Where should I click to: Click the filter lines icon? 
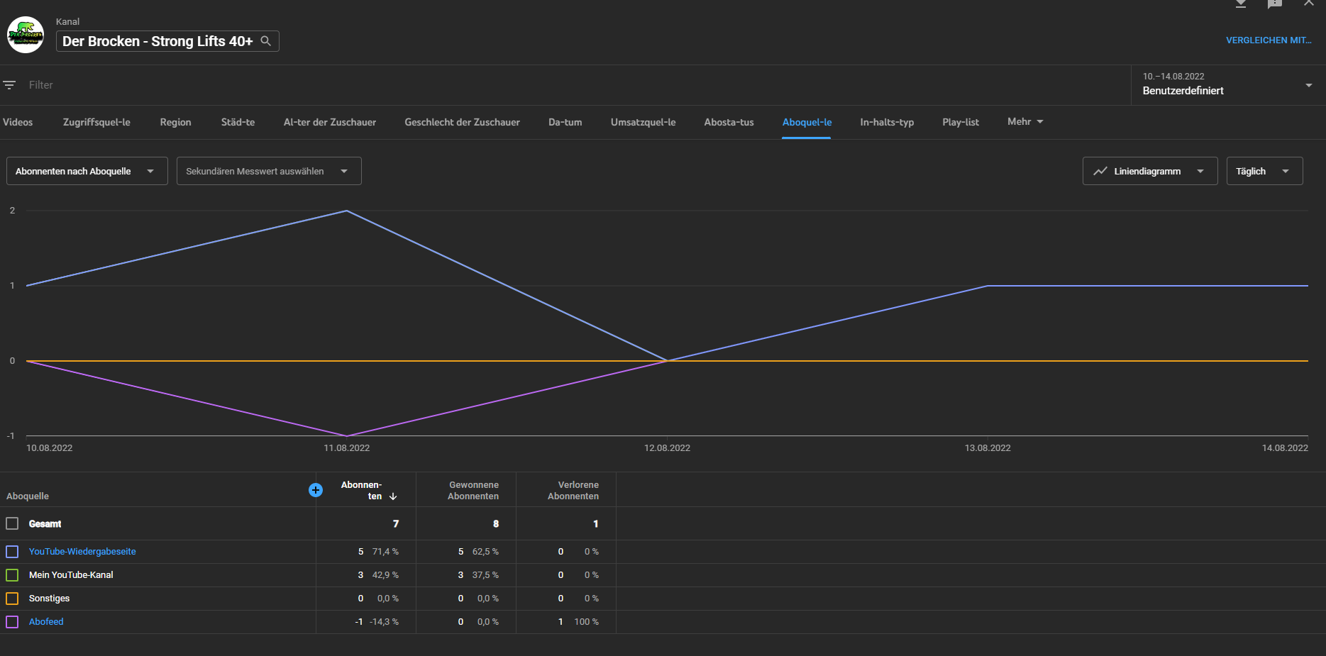coord(9,85)
